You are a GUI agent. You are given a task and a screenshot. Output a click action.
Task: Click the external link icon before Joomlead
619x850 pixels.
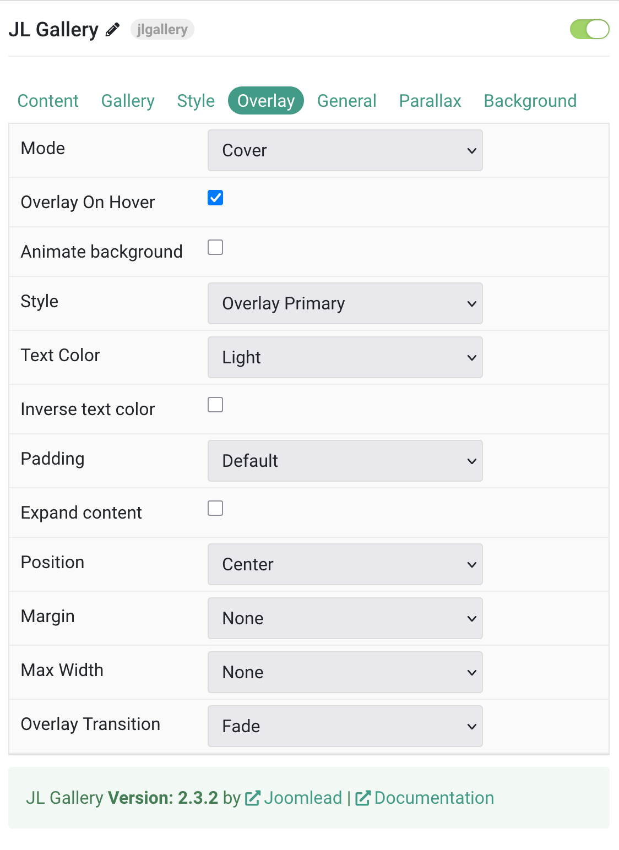(x=252, y=798)
